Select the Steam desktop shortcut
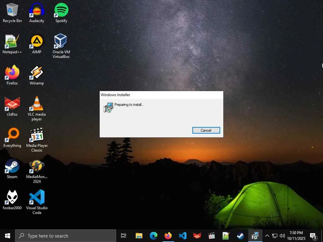Screen dimensions: 323x242 point(12,169)
